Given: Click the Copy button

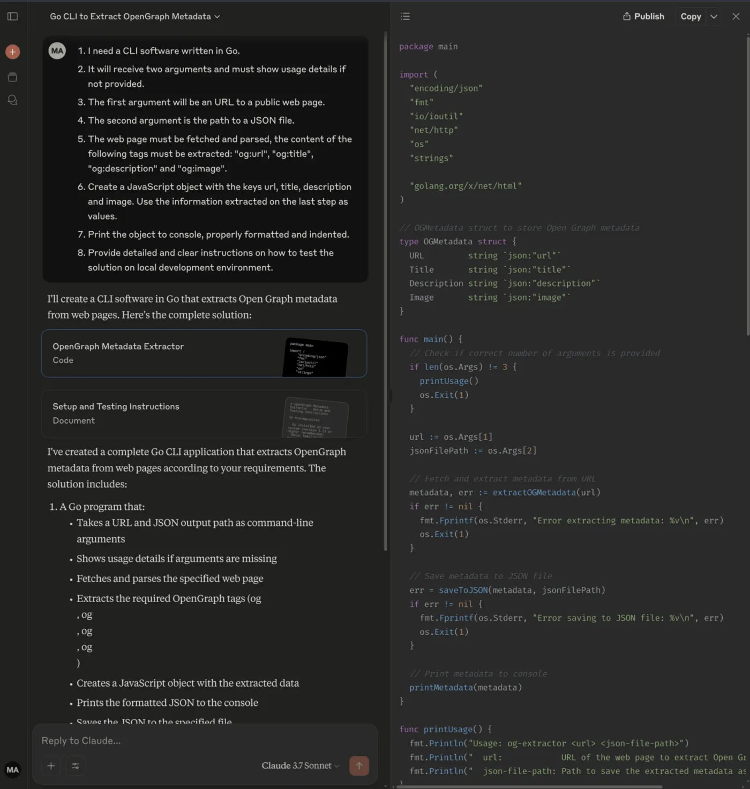Looking at the screenshot, I should point(691,17).
